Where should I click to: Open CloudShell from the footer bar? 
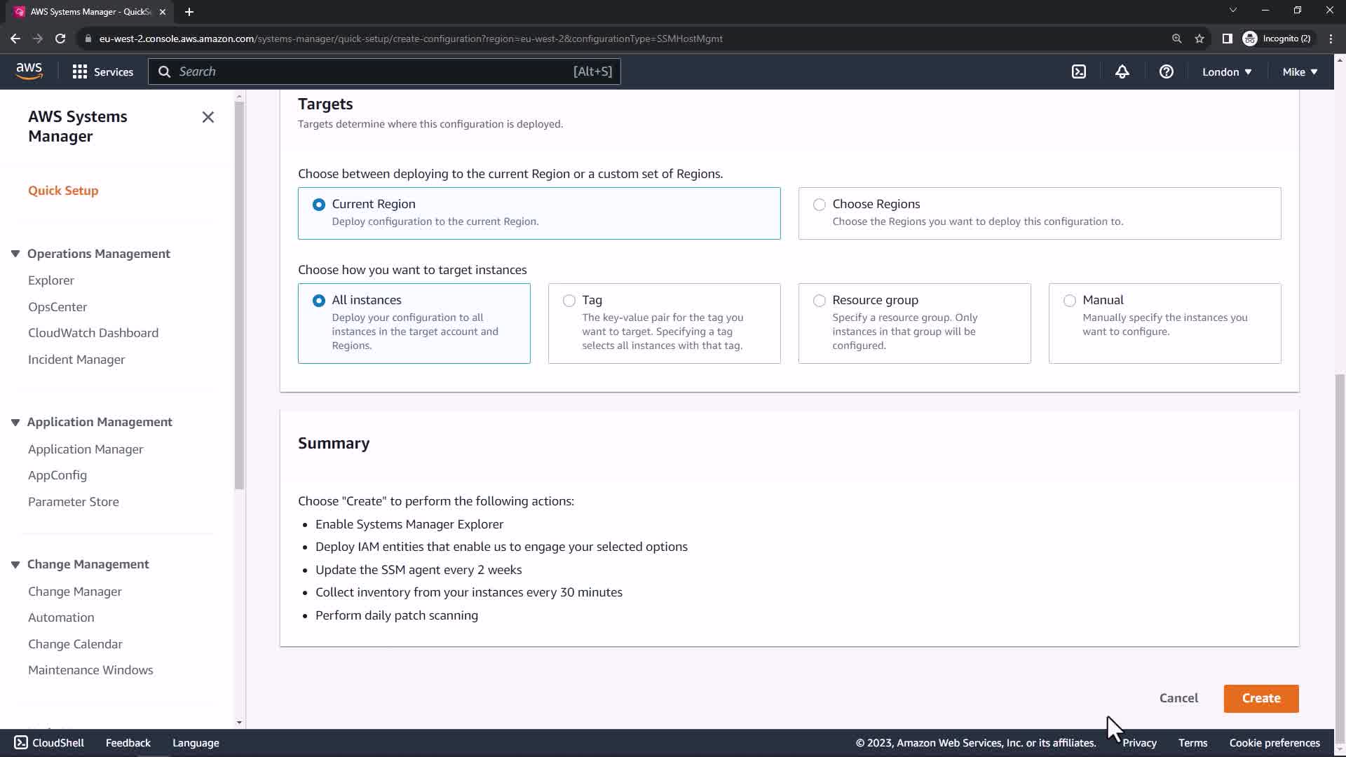click(x=49, y=743)
